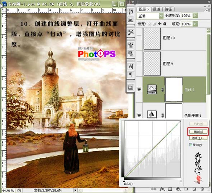Switch to the 通道 tab
Viewport: 212px width, 193px height.
pos(156,9)
